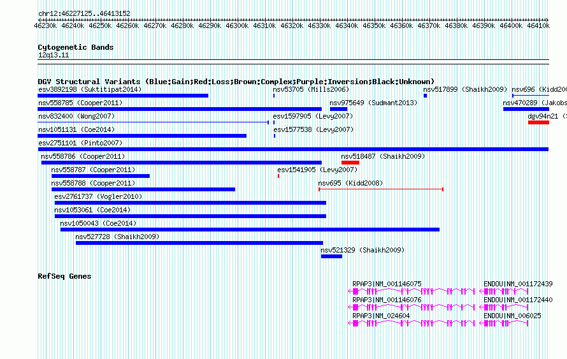Click the esv1597905 (Levy2007) label
567x359 pixels.
point(313,116)
